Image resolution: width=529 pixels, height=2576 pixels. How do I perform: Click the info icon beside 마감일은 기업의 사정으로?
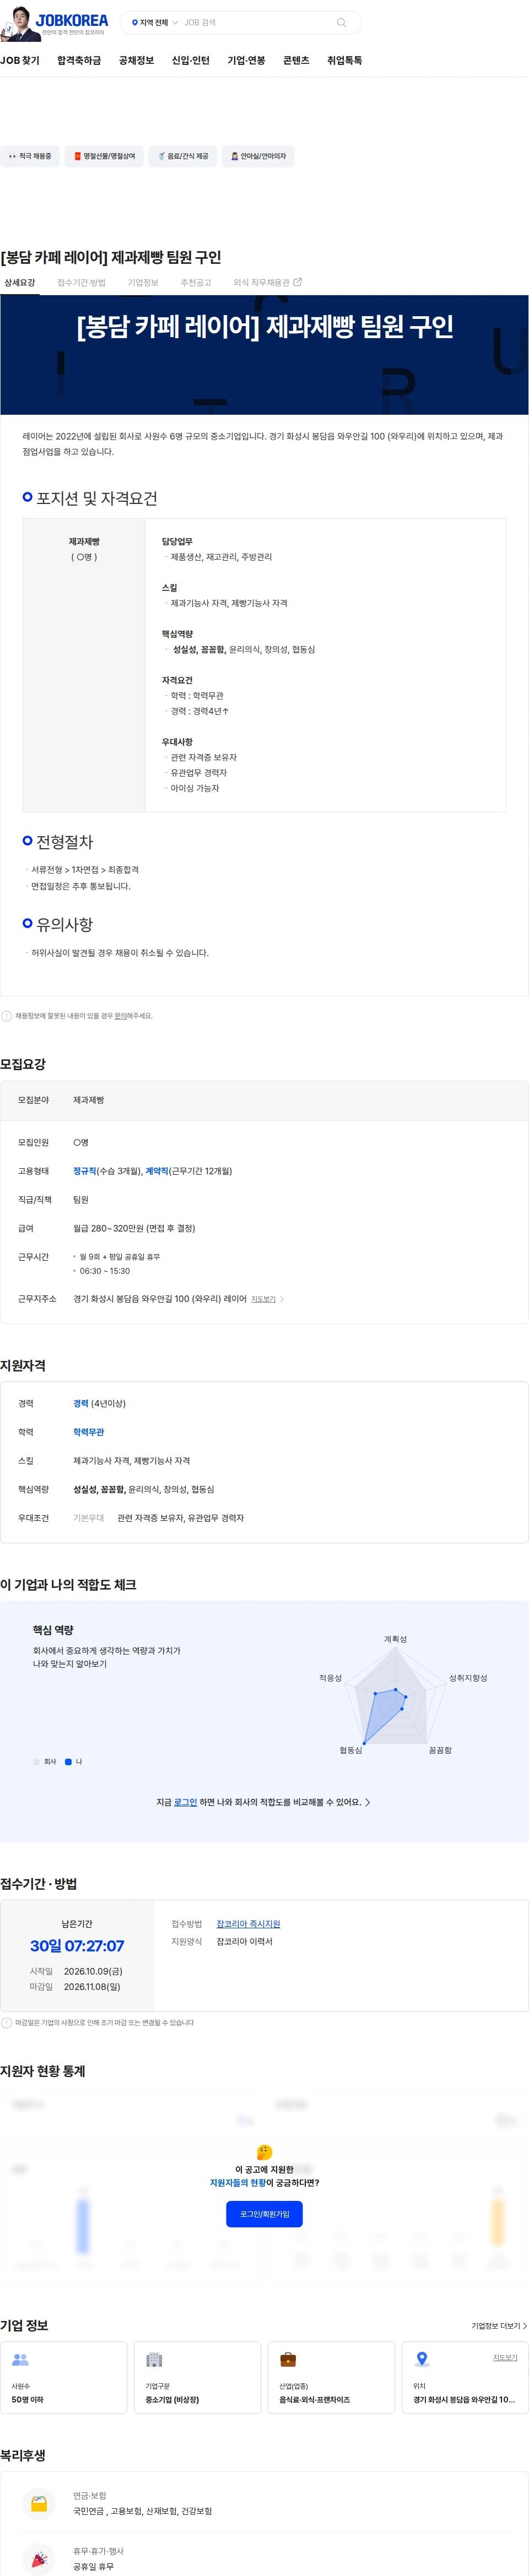click(x=7, y=2022)
